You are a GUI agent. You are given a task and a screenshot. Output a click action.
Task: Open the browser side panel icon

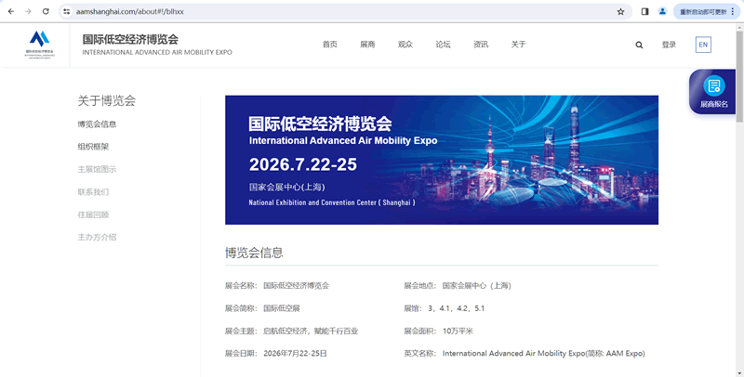point(644,11)
